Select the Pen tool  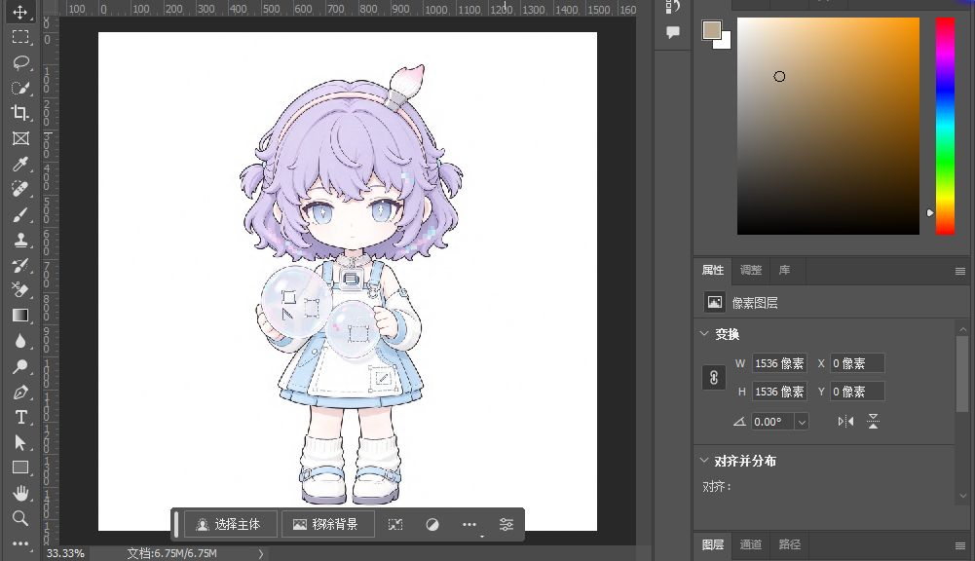pyautogui.click(x=19, y=392)
